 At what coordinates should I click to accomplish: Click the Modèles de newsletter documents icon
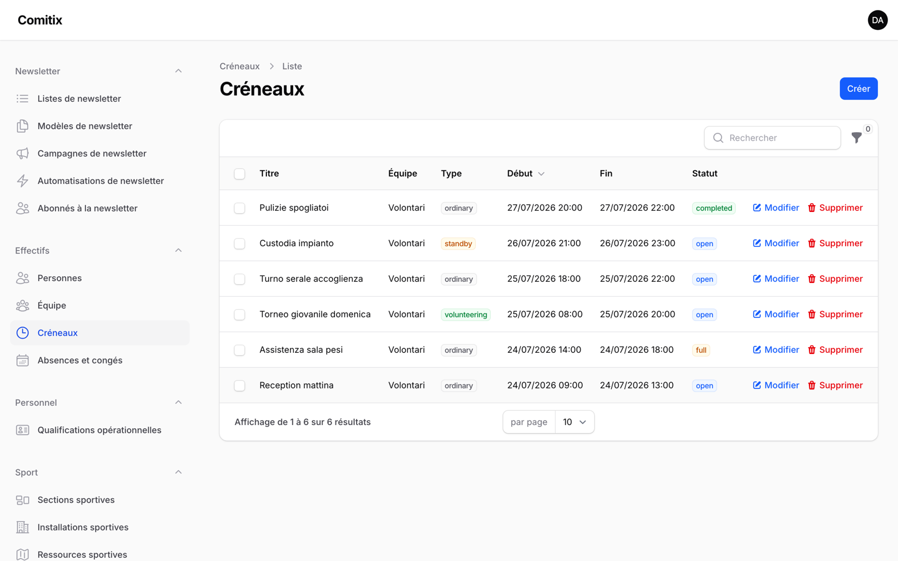pyautogui.click(x=22, y=126)
